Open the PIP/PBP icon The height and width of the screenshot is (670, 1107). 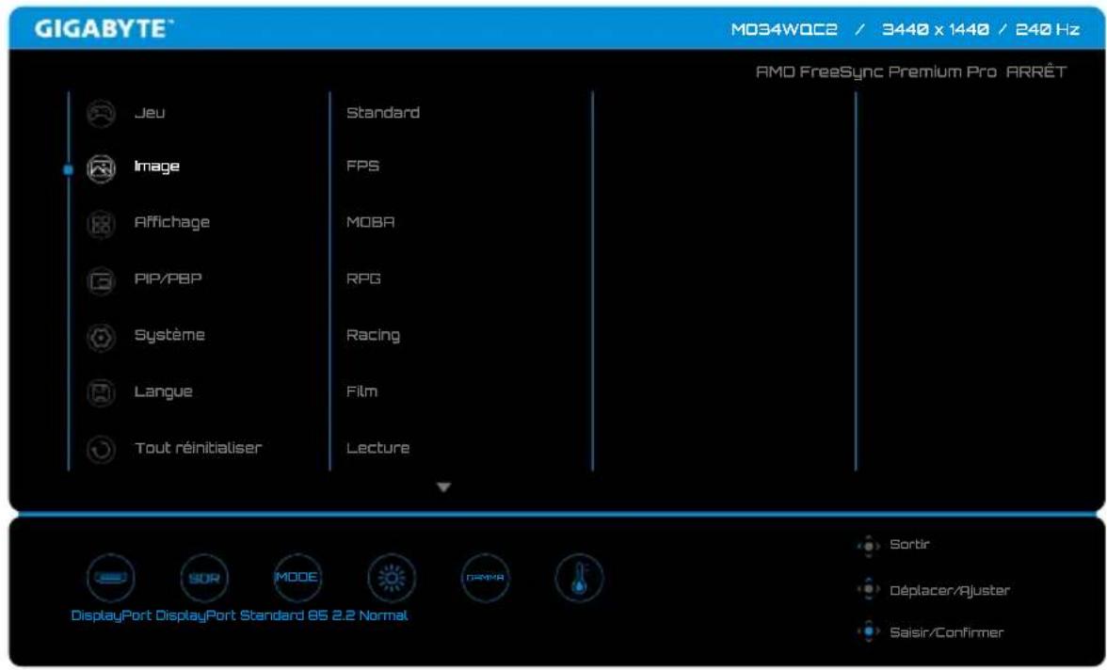point(101,281)
